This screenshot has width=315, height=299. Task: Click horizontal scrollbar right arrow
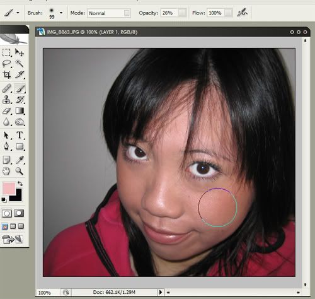pos(298,292)
